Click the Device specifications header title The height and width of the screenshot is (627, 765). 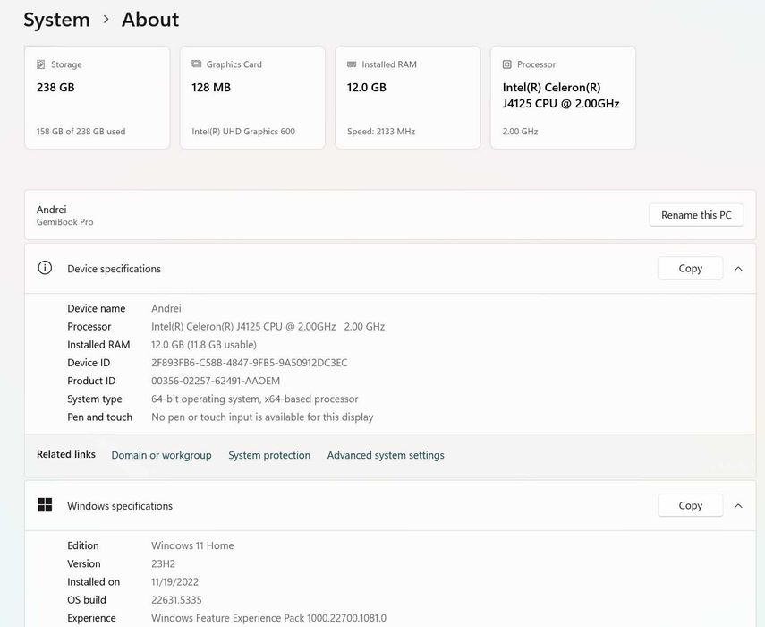click(115, 269)
